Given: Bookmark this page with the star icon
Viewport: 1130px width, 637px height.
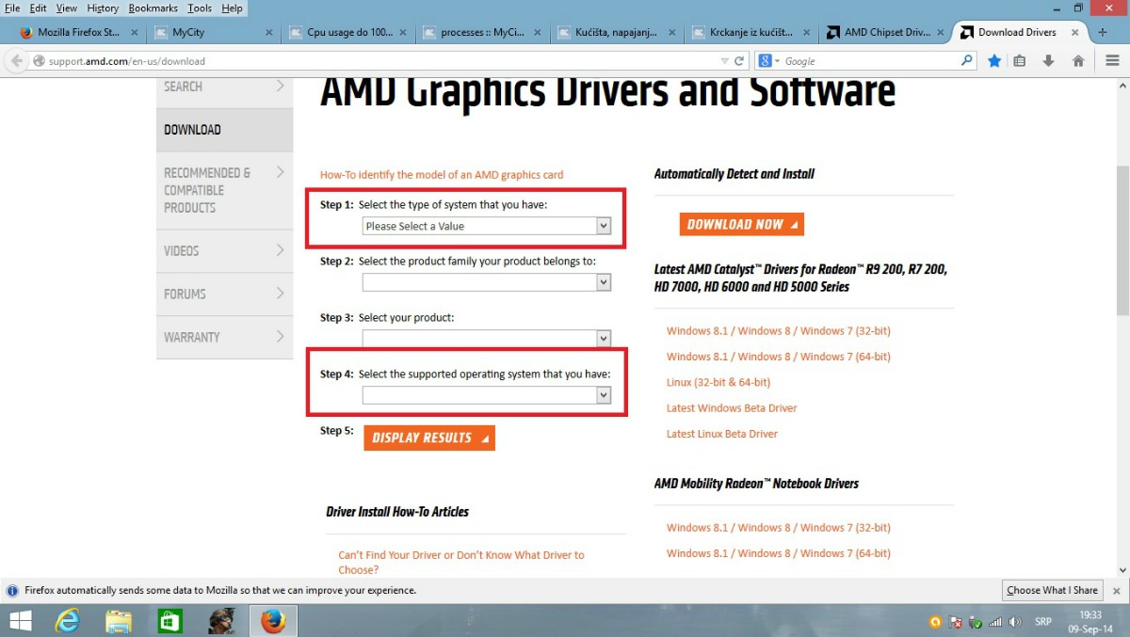Looking at the screenshot, I should 994,61.
